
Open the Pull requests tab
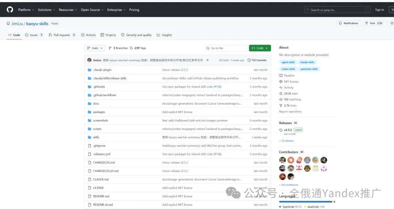pos(62,35)
